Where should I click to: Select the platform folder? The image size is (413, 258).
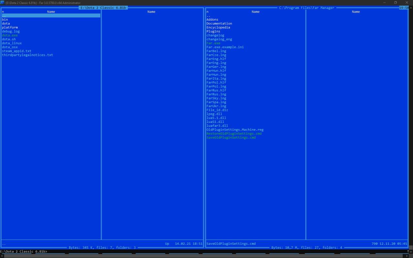click(10, 27)
